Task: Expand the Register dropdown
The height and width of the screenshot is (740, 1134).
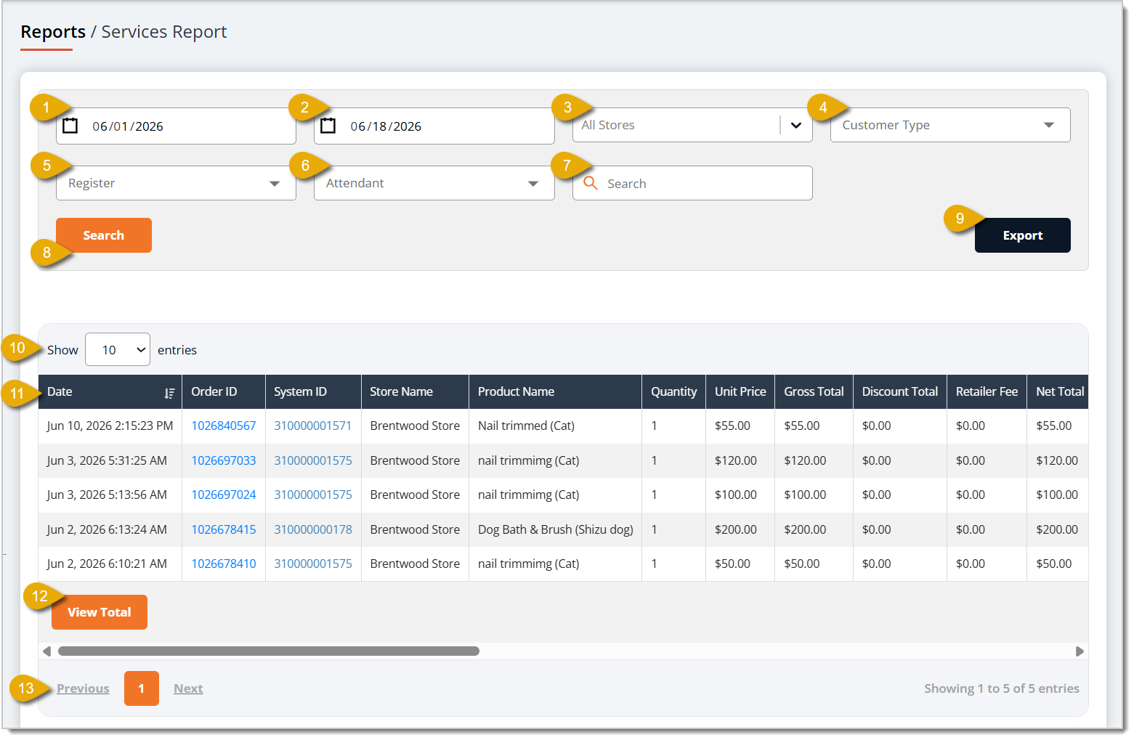Action: pos(176,183)
